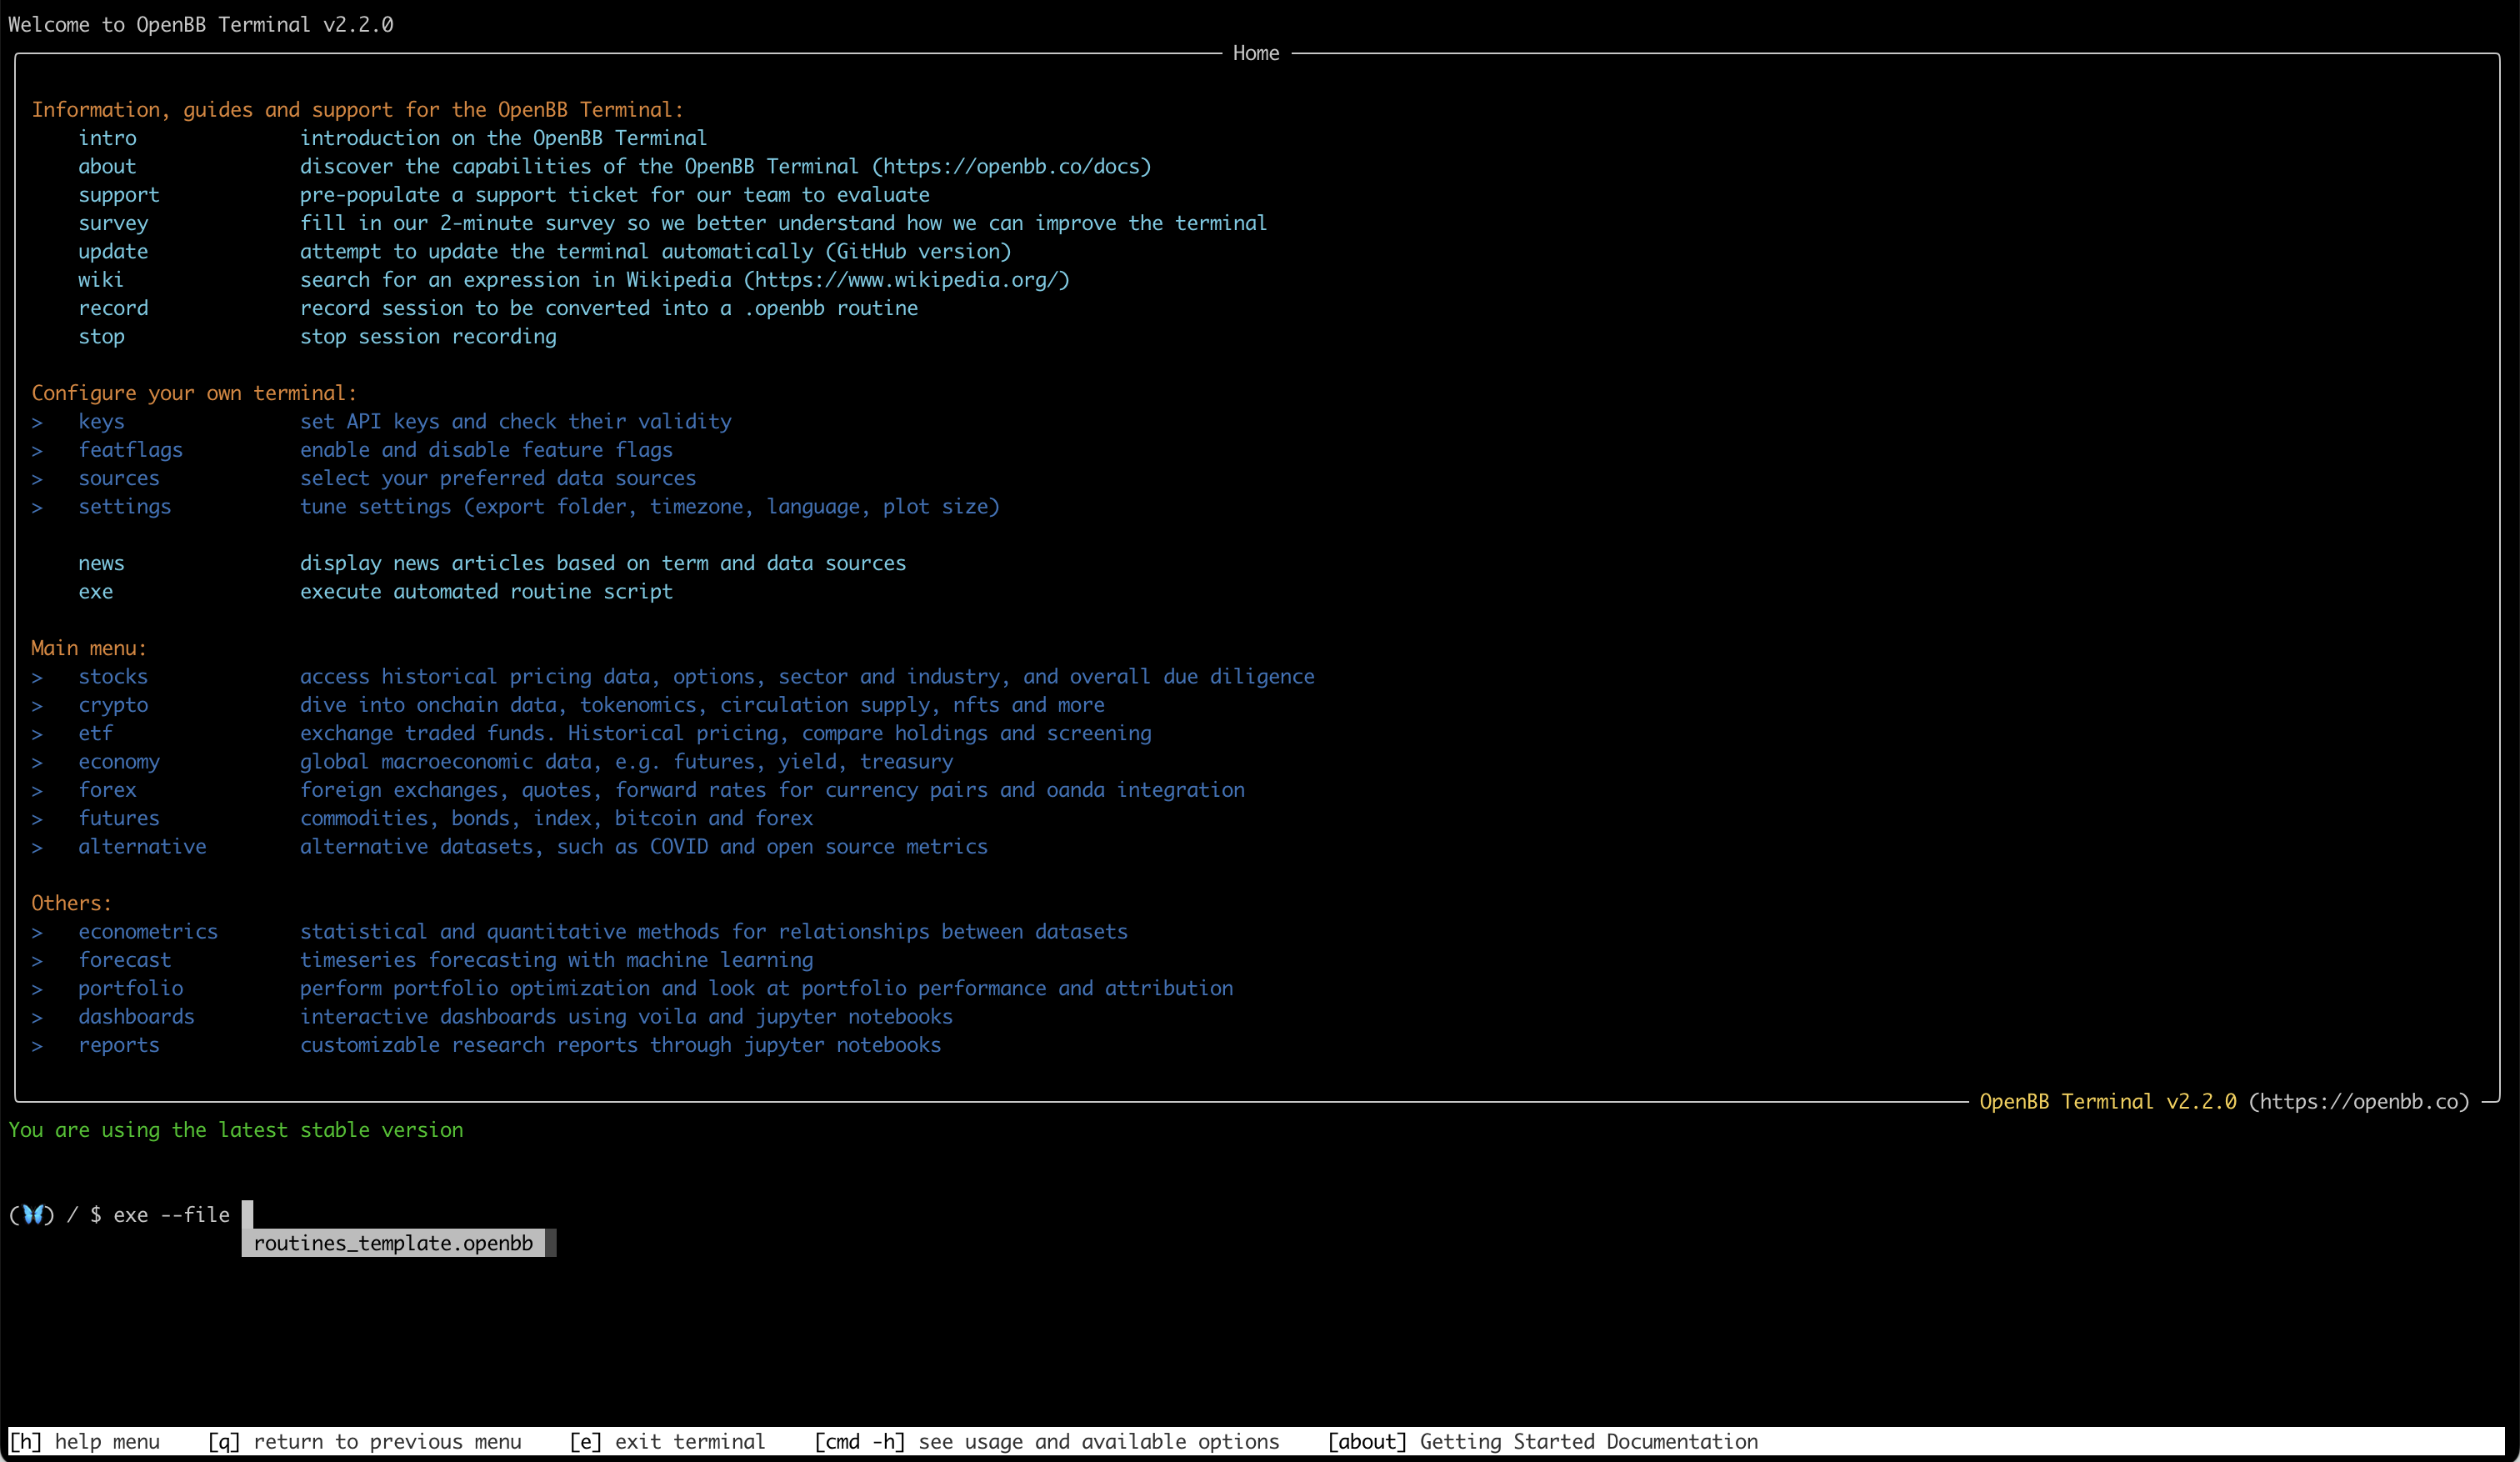Click 'You are using the latest stable version'

(236, 1130)
